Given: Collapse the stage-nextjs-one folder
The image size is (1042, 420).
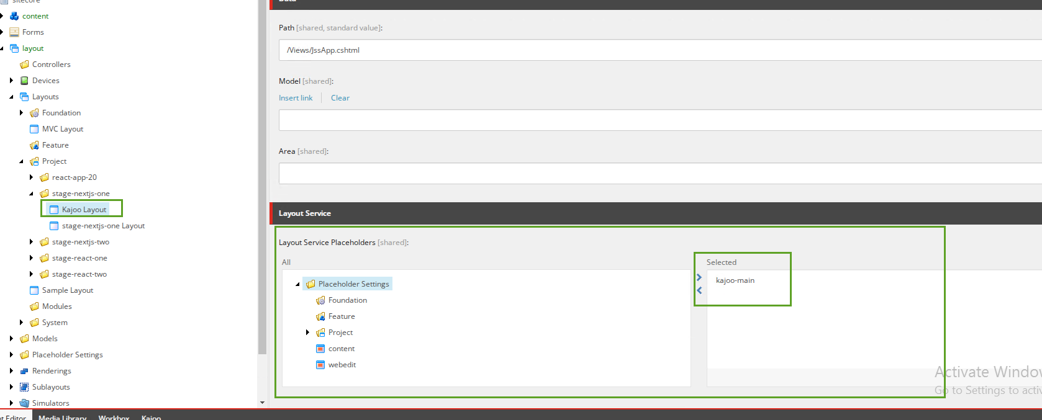Looking at the screenshot, I should pyautogui.click(x=32, y=194).
